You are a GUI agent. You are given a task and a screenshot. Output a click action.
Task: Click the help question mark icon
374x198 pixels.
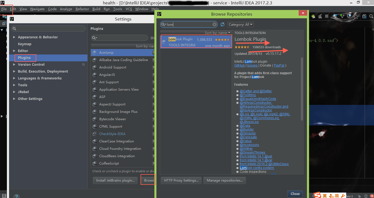[x=16, y=196]
